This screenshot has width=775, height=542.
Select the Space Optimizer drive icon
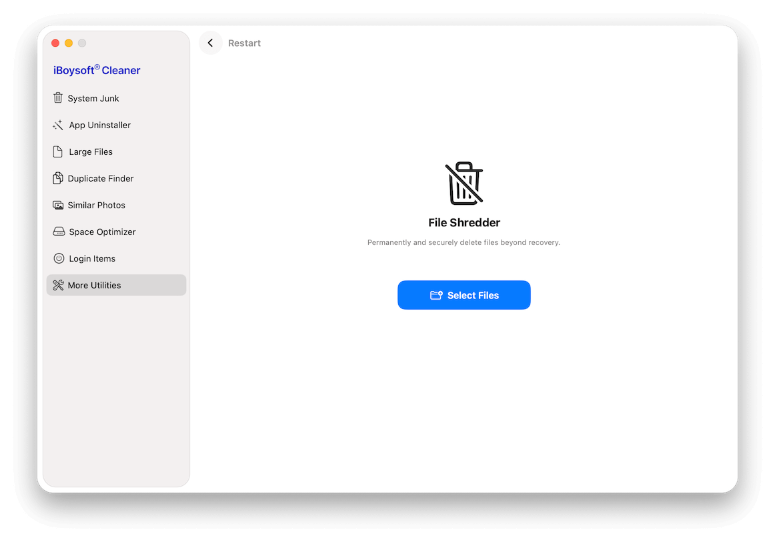(x=59, y=232)
